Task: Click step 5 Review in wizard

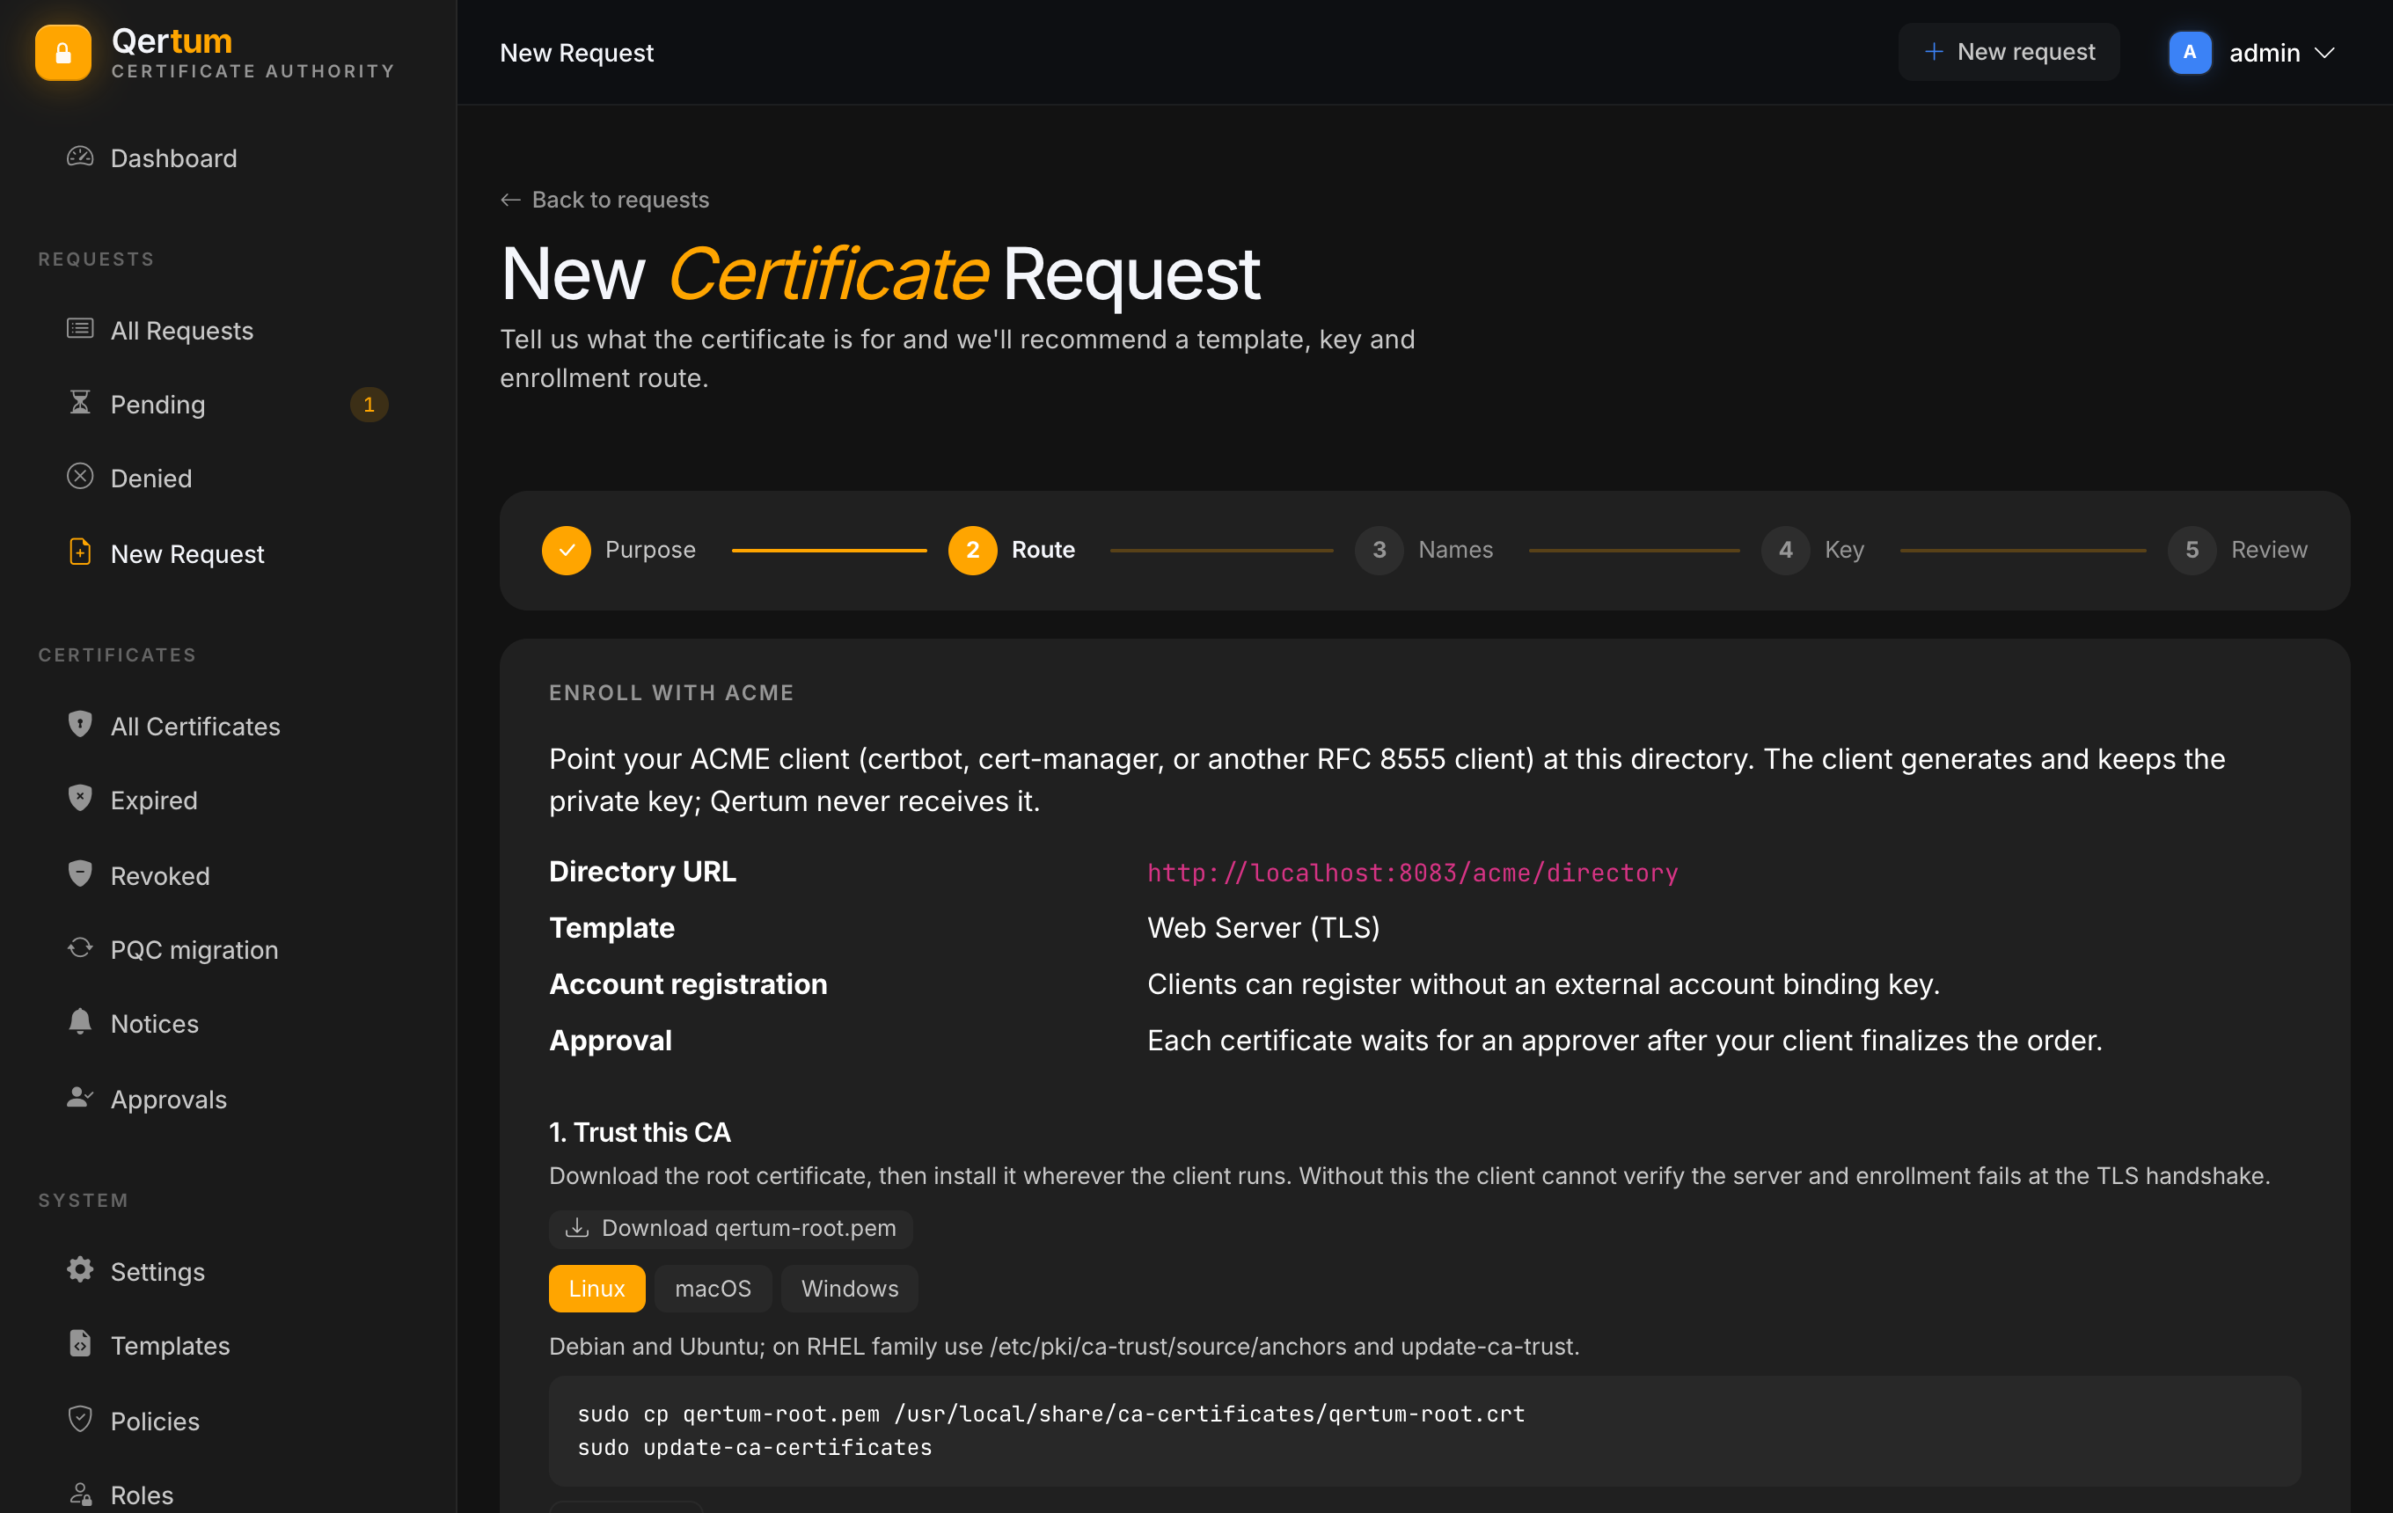Action: (x=2238, y=551)
